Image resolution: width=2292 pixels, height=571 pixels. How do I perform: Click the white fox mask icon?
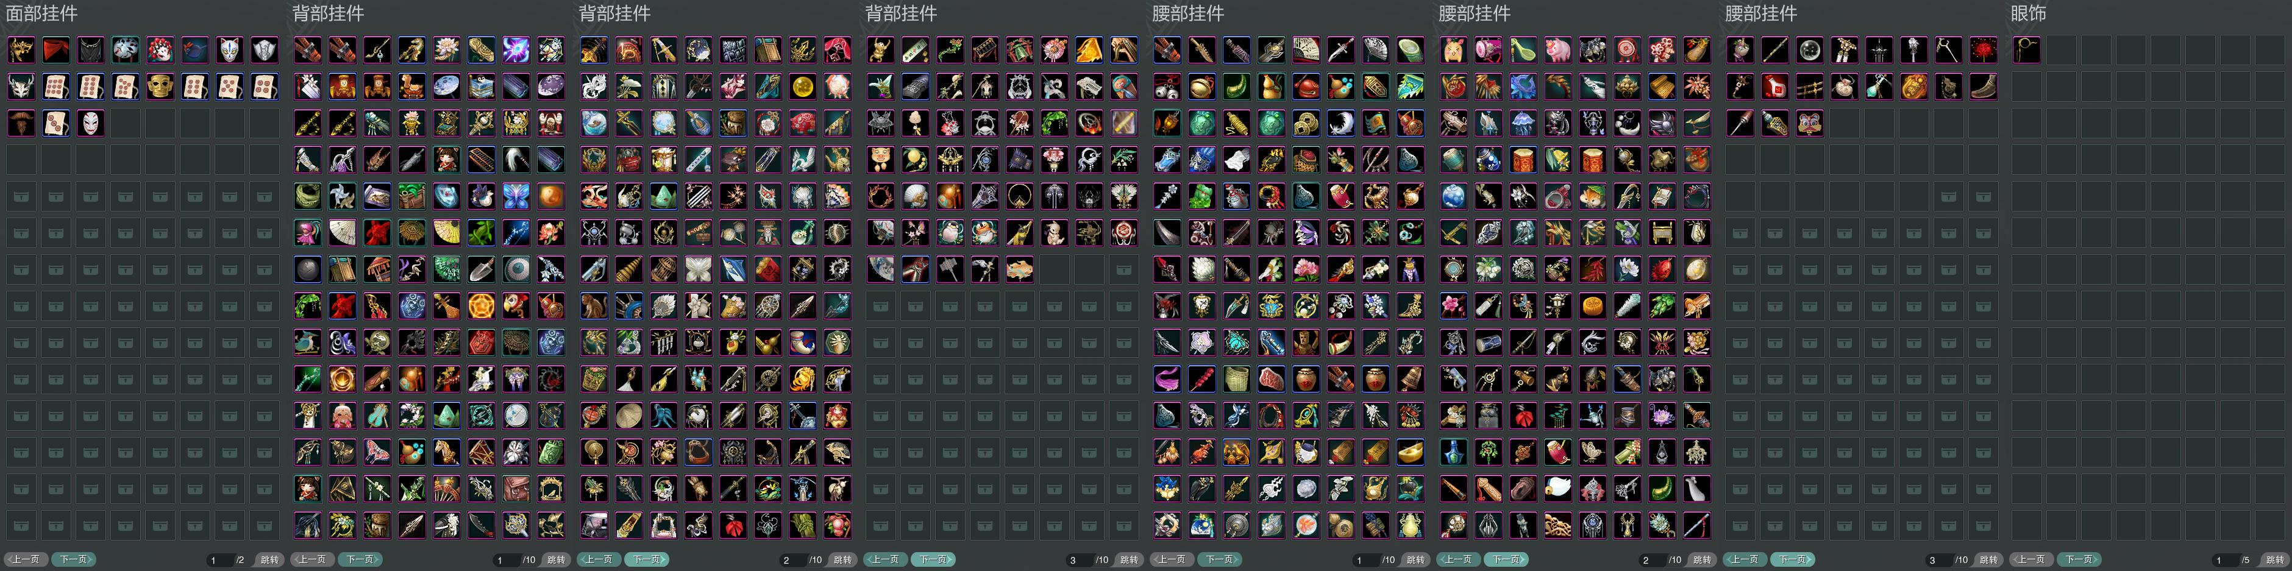point(230,50)
